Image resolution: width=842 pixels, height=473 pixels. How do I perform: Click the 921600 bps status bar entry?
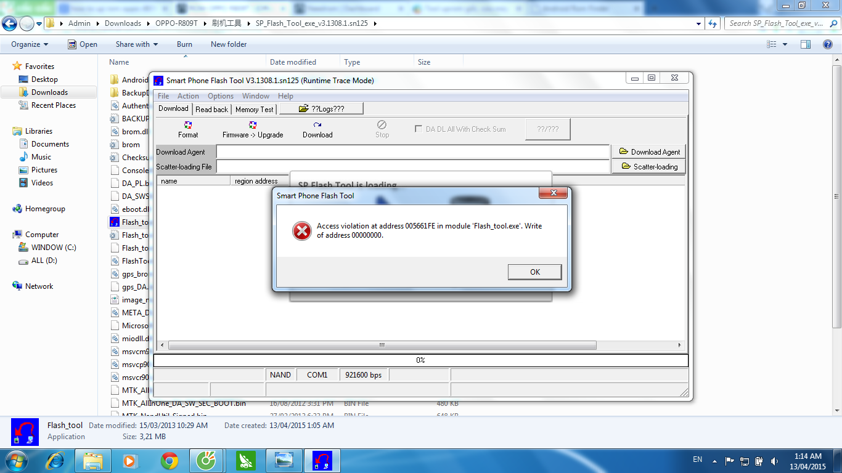click(363, 374)
